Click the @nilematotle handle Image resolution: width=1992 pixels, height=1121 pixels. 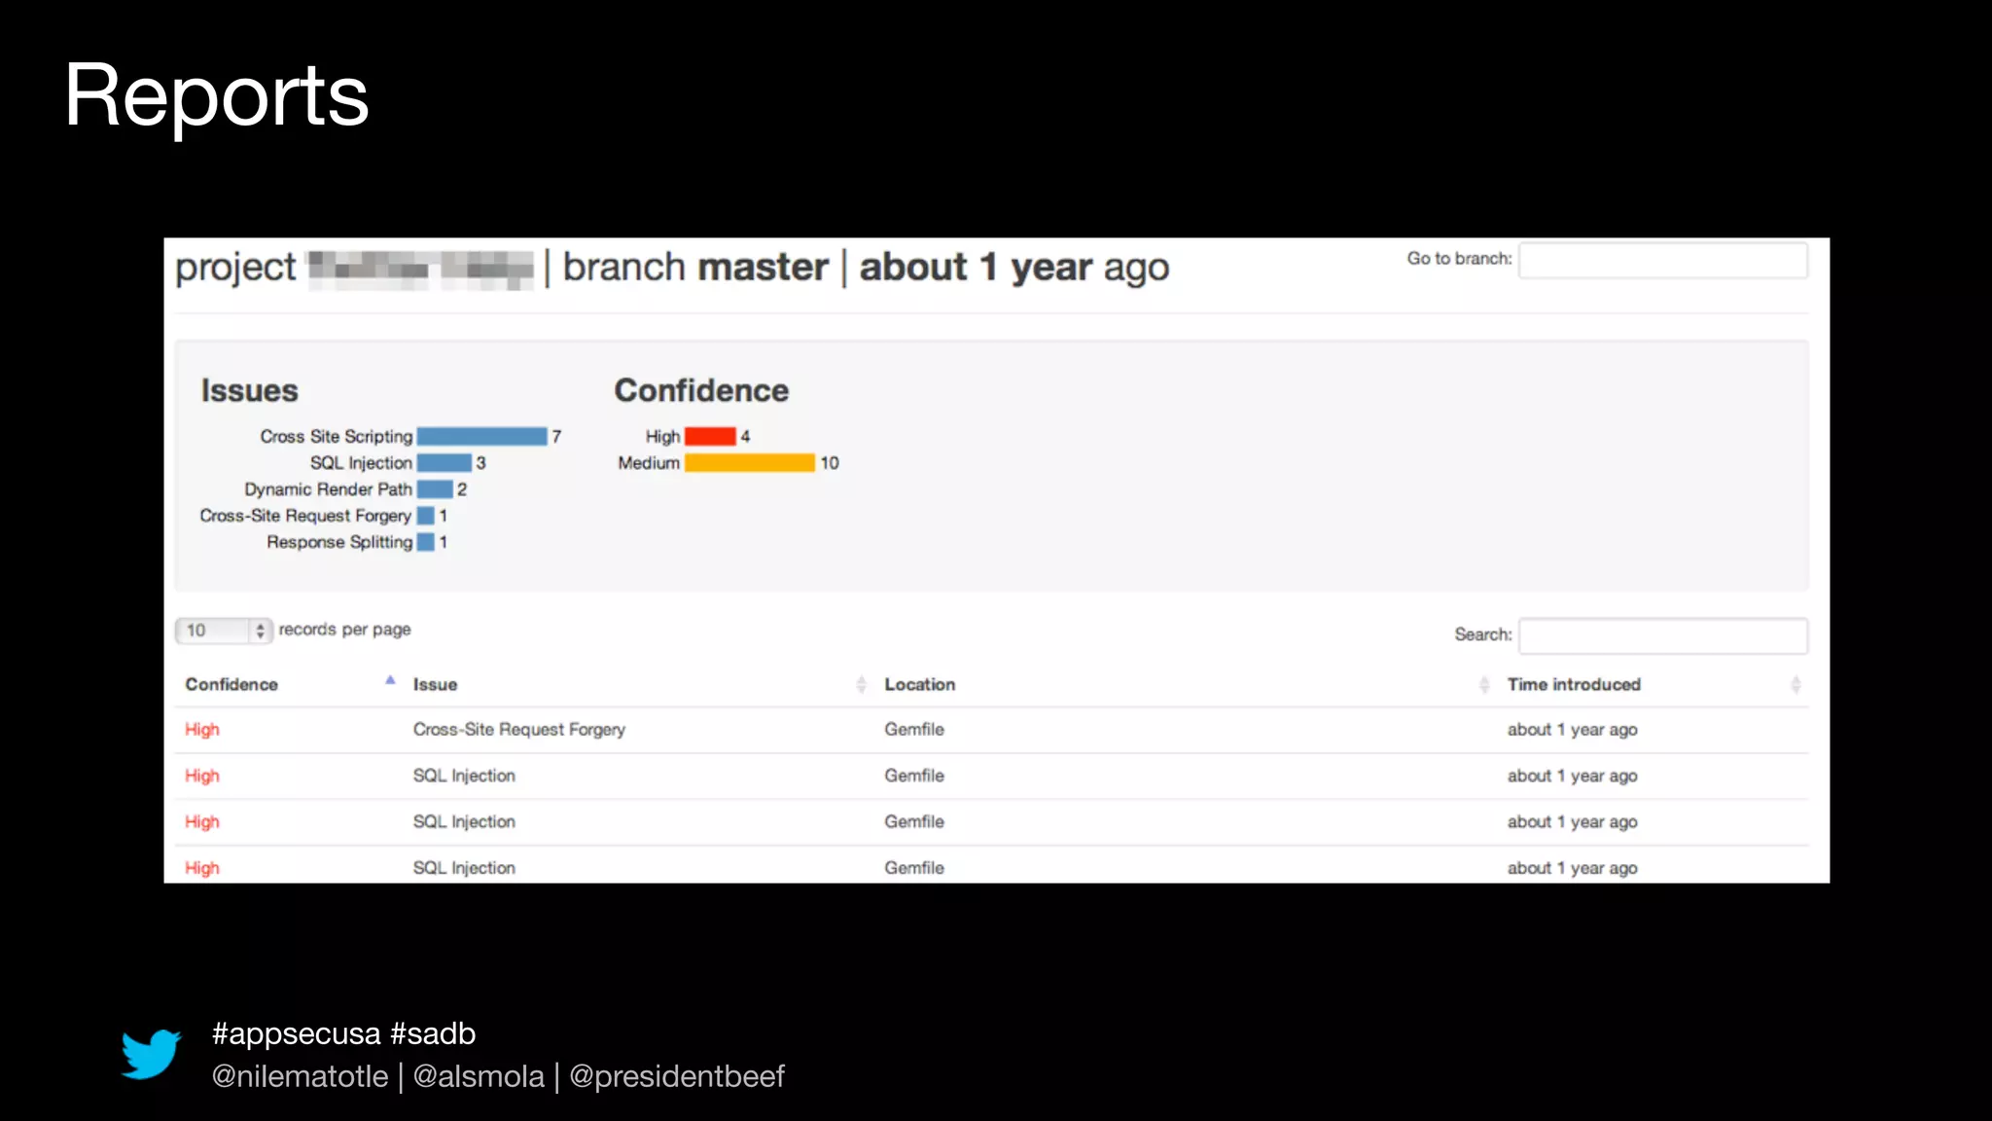pos(300,1076)
